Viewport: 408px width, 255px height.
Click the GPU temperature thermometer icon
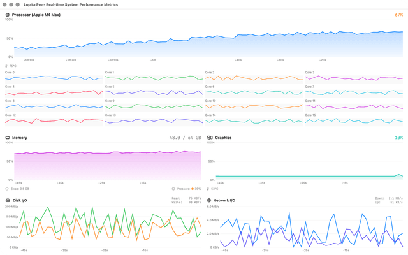click(208, 189)
